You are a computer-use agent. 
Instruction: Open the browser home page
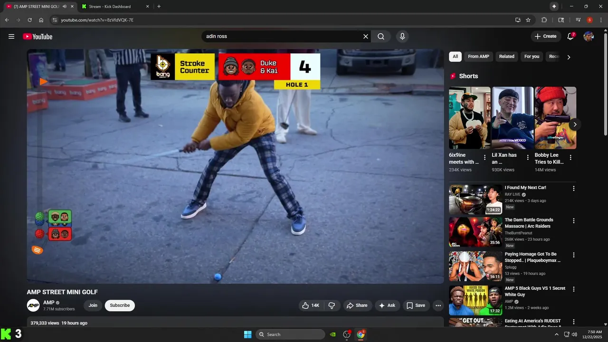point(41,20)
